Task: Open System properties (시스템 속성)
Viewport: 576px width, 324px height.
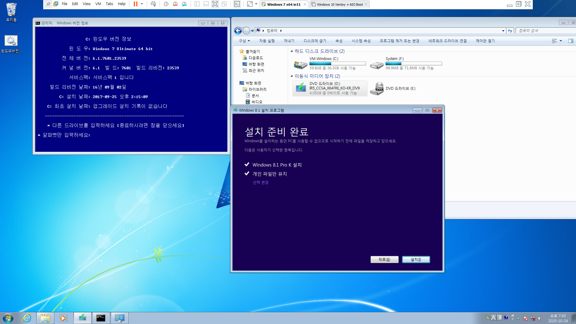Action: point(361,41)
